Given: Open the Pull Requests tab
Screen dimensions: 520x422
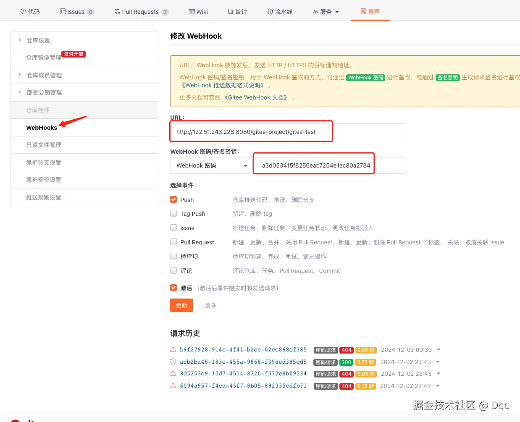Looking at the screenshot, I should click(142, 12).
